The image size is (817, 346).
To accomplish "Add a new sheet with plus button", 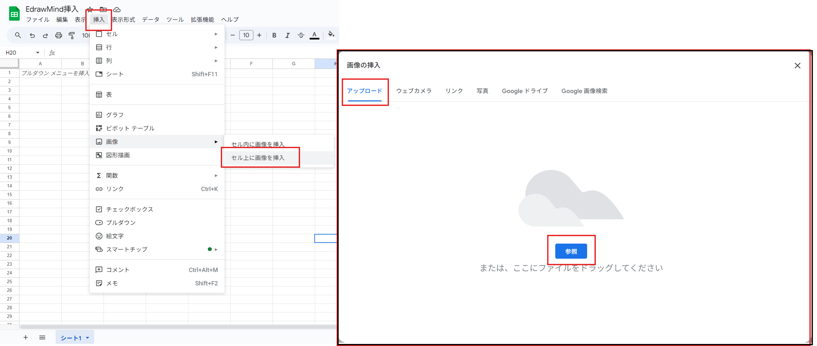I will [x=25, y=337].
